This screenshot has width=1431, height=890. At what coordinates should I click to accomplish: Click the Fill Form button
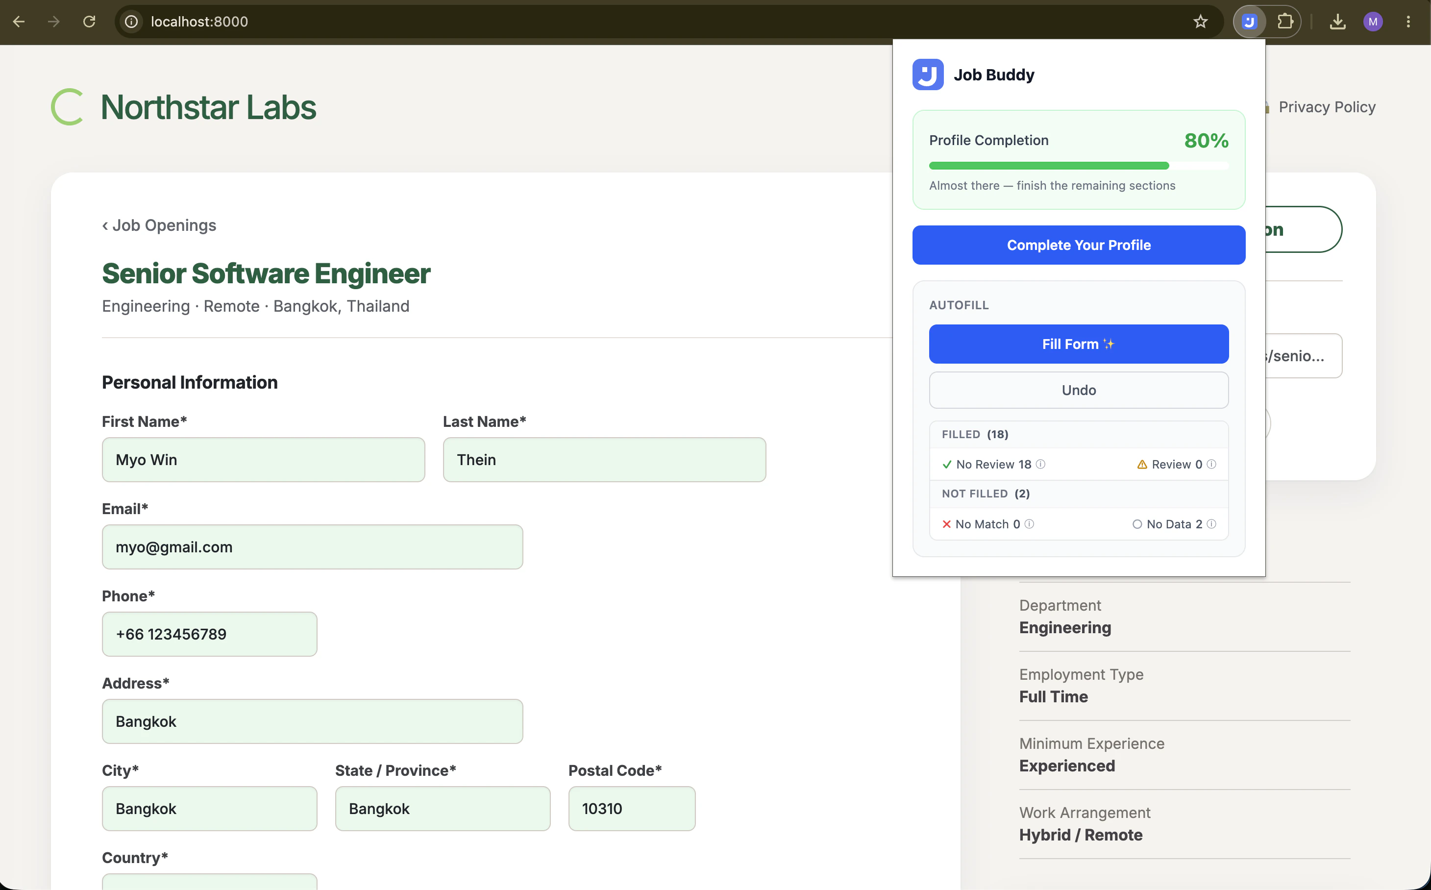coord(1079,344)
